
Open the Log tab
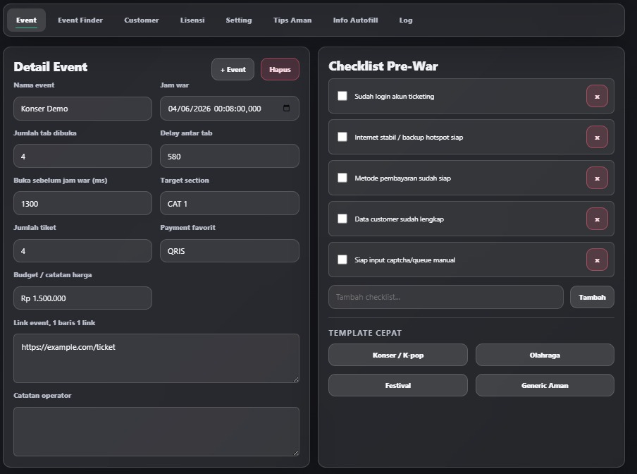pos(405,20)
